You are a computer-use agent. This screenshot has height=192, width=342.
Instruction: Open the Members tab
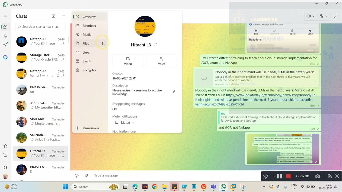coord(90,26)
